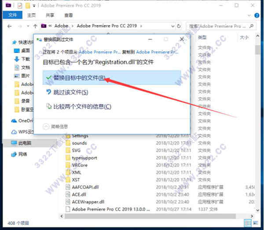Click Adobe Premiere Pro CC 2019 breadcrumb
Viewport: 264px width, 230px height.
pos(107,26)
